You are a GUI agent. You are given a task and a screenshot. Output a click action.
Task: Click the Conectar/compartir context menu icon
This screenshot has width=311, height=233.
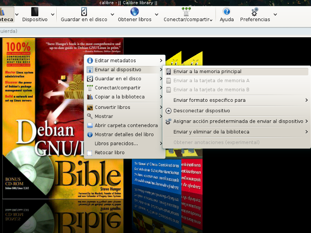point(90,88)
